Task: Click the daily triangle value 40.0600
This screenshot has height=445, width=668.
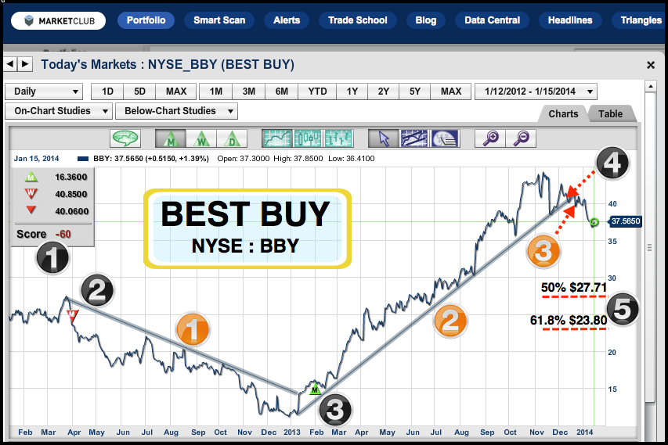Action: click(x=71, y=211)
